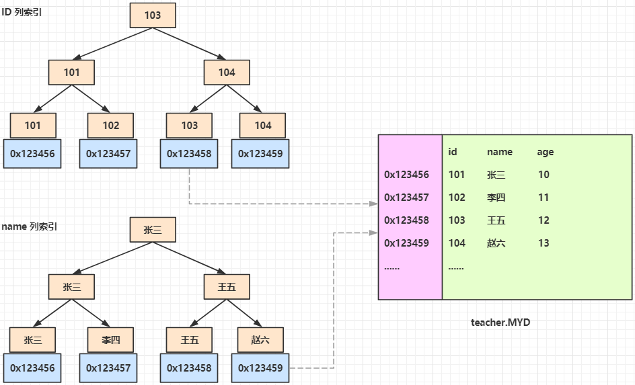This screenshot has height=385, width=635.
Task: Select the middle-level 104 node in the ID tree
Action: (227, 73)
